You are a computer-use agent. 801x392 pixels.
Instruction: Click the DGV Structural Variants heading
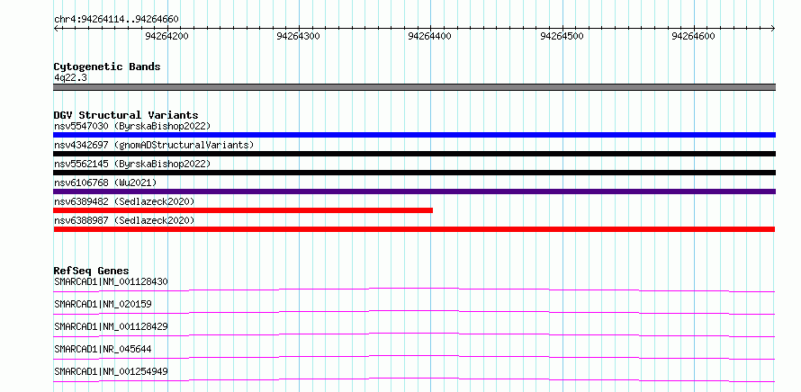126,115
